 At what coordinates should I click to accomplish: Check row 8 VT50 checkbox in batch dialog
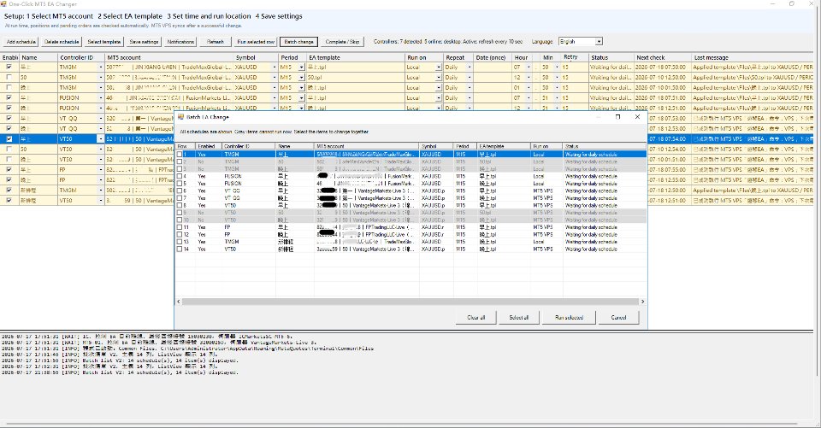[x=180, y=206]
